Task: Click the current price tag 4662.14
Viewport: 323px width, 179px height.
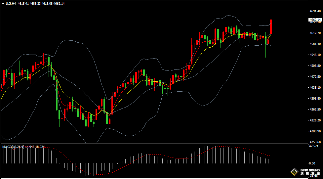Action: (x=315, y=20)
